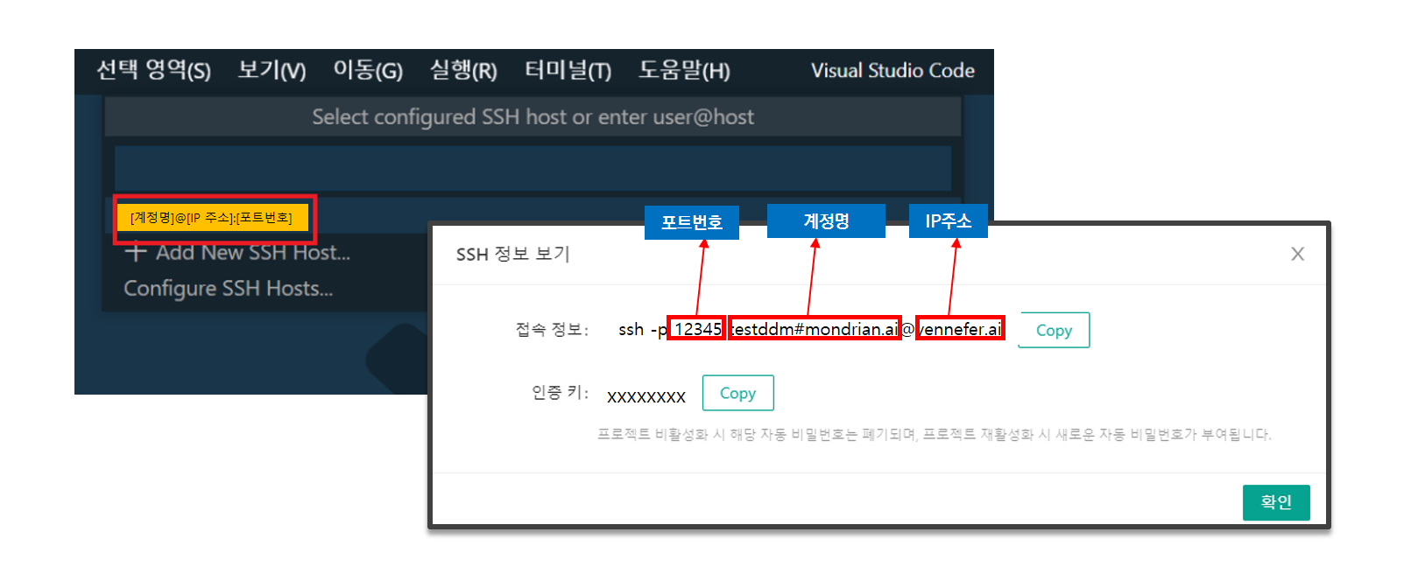Copy the 인증 키 value

click(x=737, y=393)
